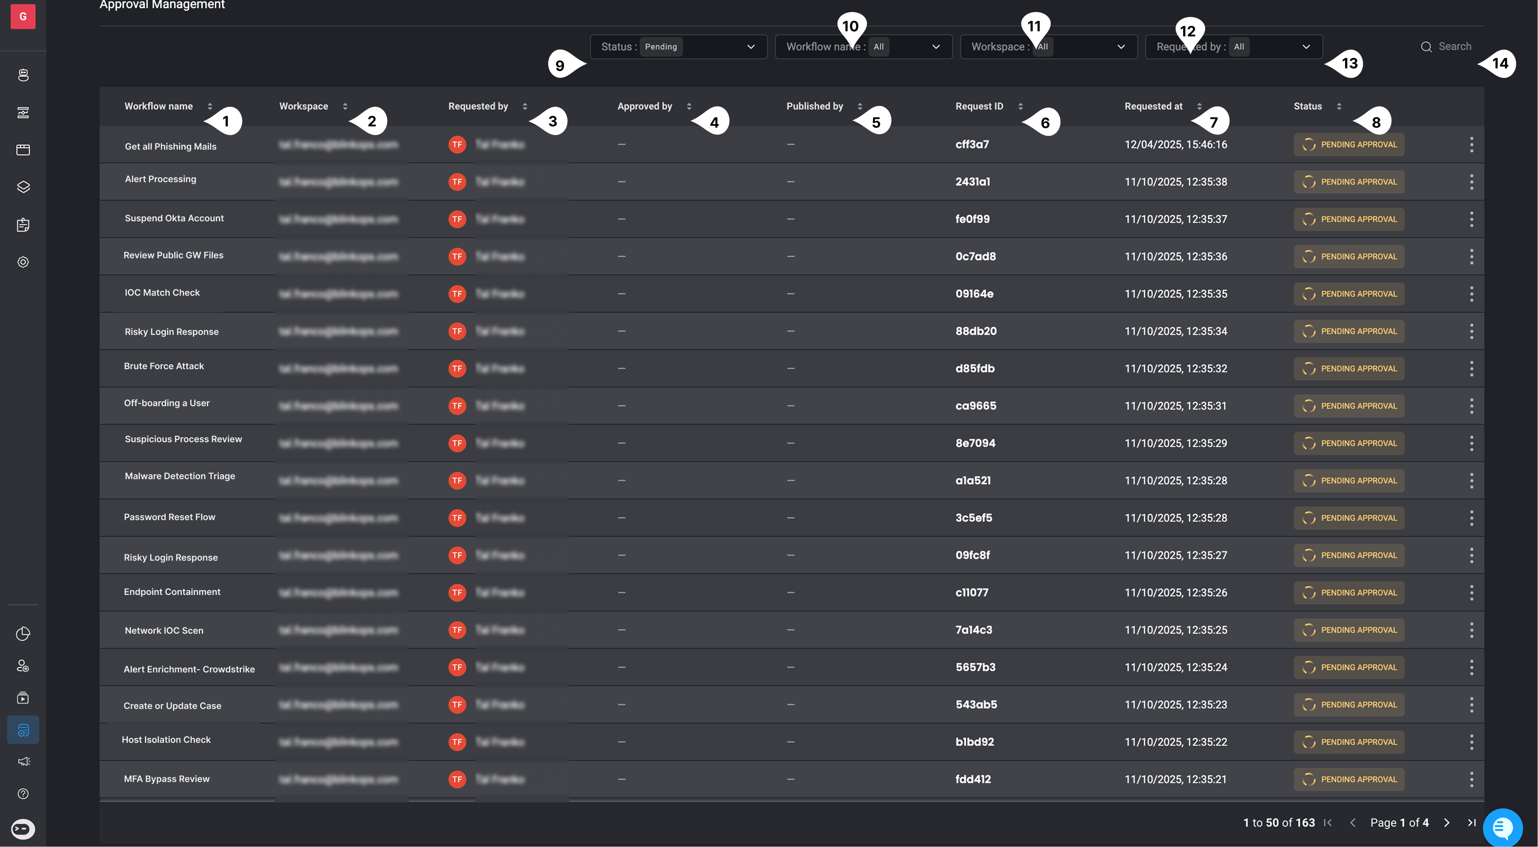Select the Suspend Okta Account workflow row
This screenshot has height=847, width=1538.
(174, 218)
